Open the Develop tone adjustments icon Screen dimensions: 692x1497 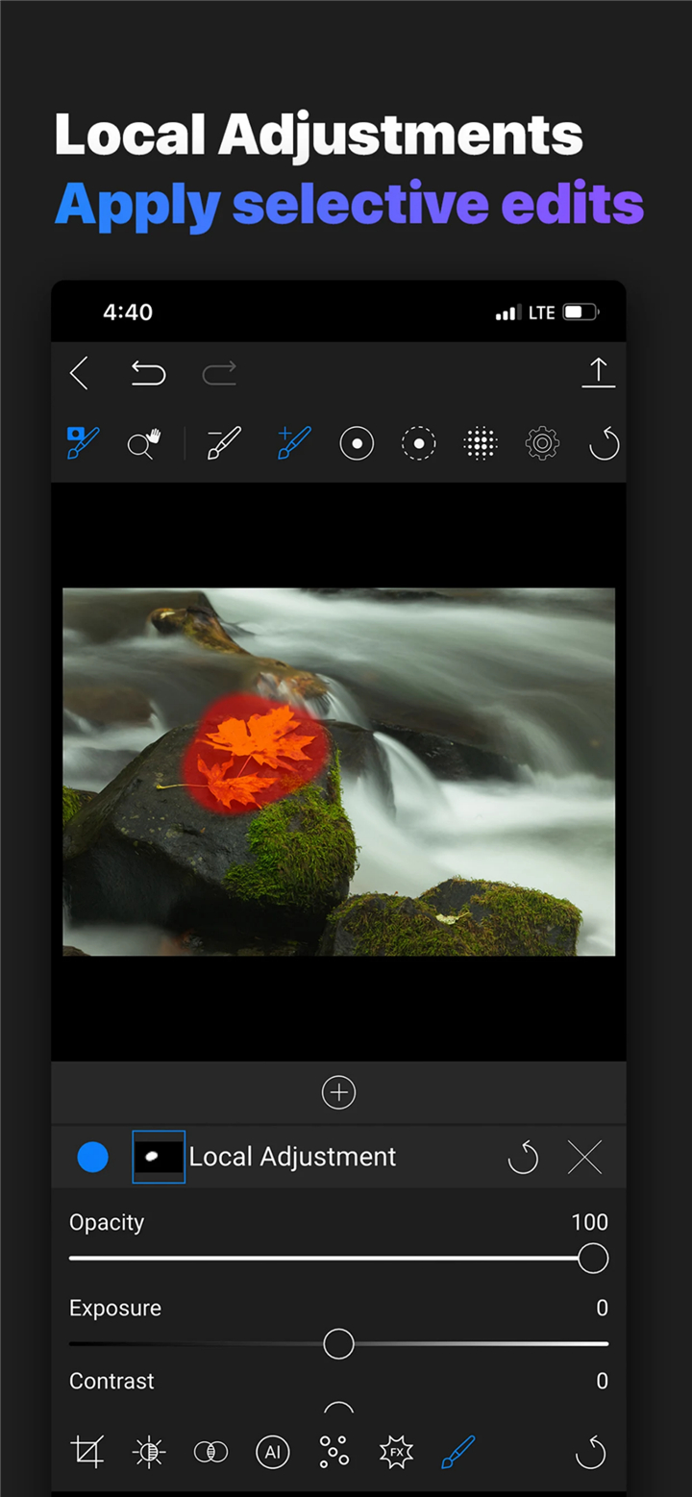[149, 1451]
